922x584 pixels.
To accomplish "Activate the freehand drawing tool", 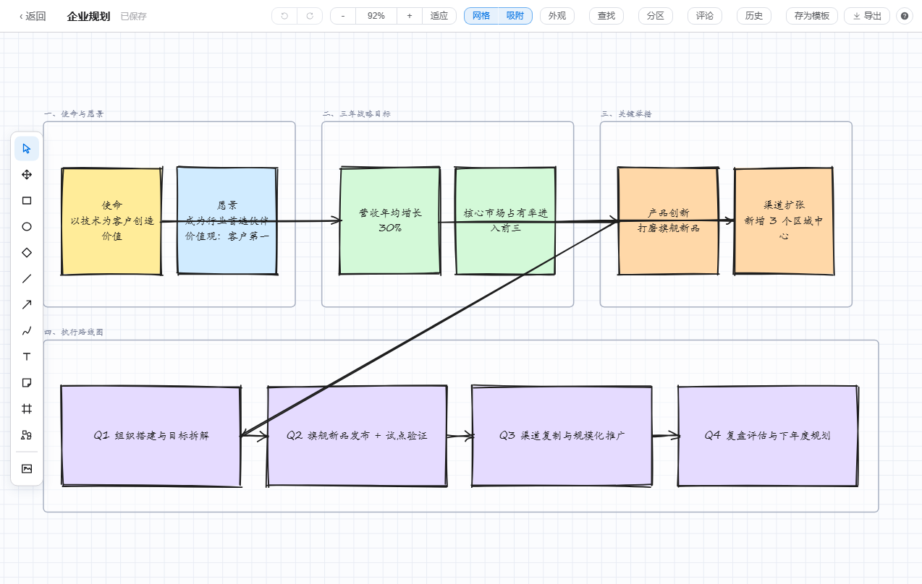I will (x=27, y=330).
